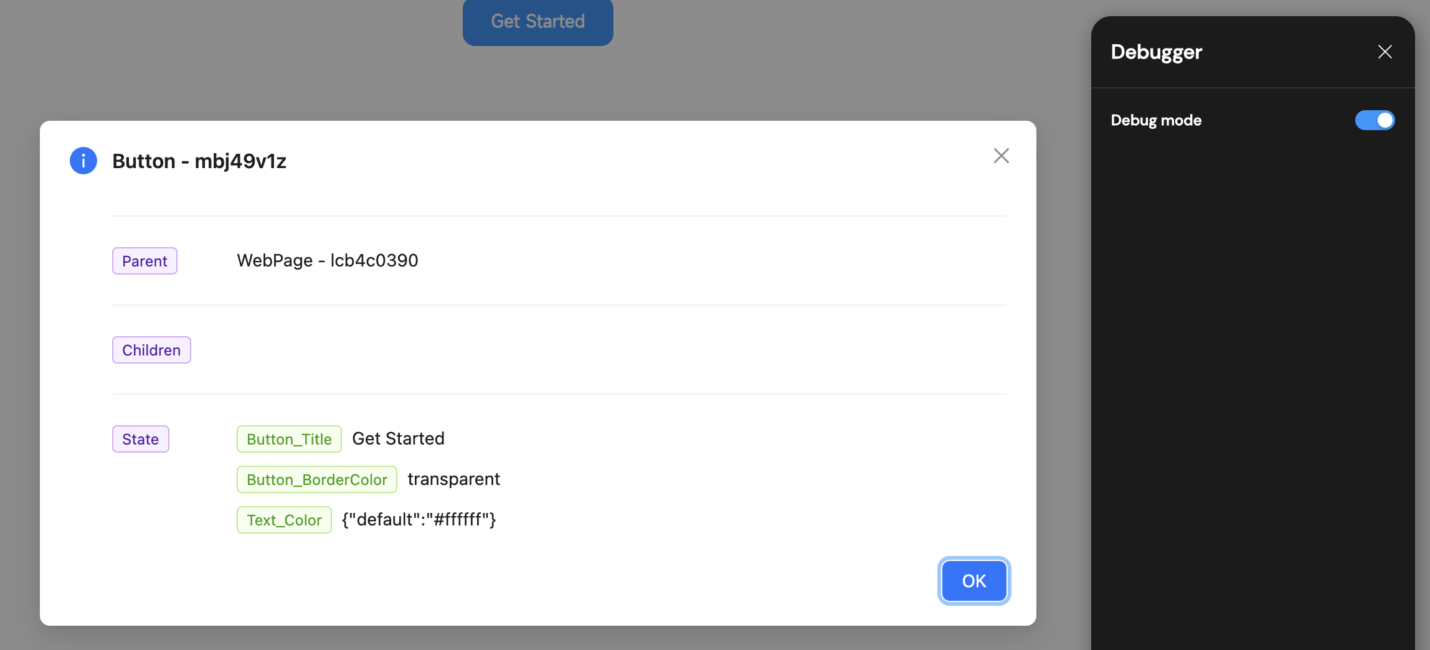Select the Children tag label
The height and width of the screenshot is (650, 1430).
151,350
